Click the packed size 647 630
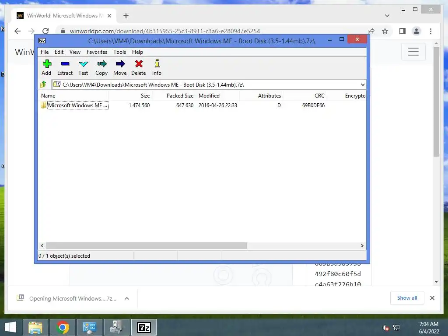 185,105
